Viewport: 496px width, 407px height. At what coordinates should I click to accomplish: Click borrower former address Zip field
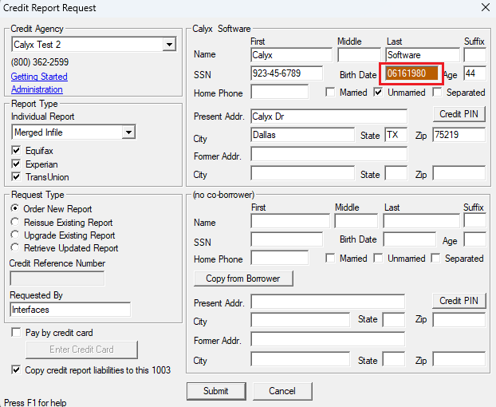459,173
